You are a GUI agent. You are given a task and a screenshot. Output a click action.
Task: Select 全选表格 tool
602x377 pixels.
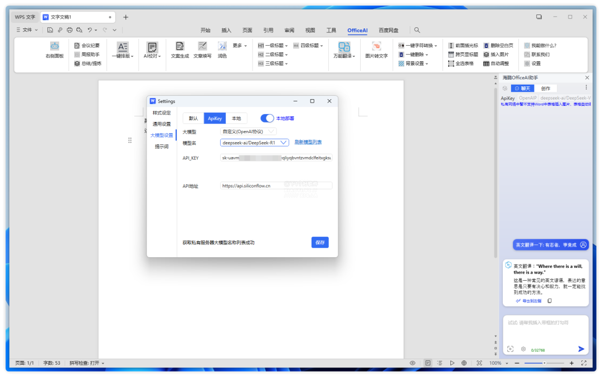coord(461,63)
